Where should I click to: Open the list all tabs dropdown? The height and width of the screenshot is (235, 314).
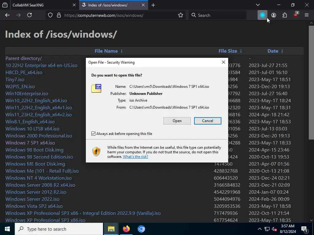point(258,5)
